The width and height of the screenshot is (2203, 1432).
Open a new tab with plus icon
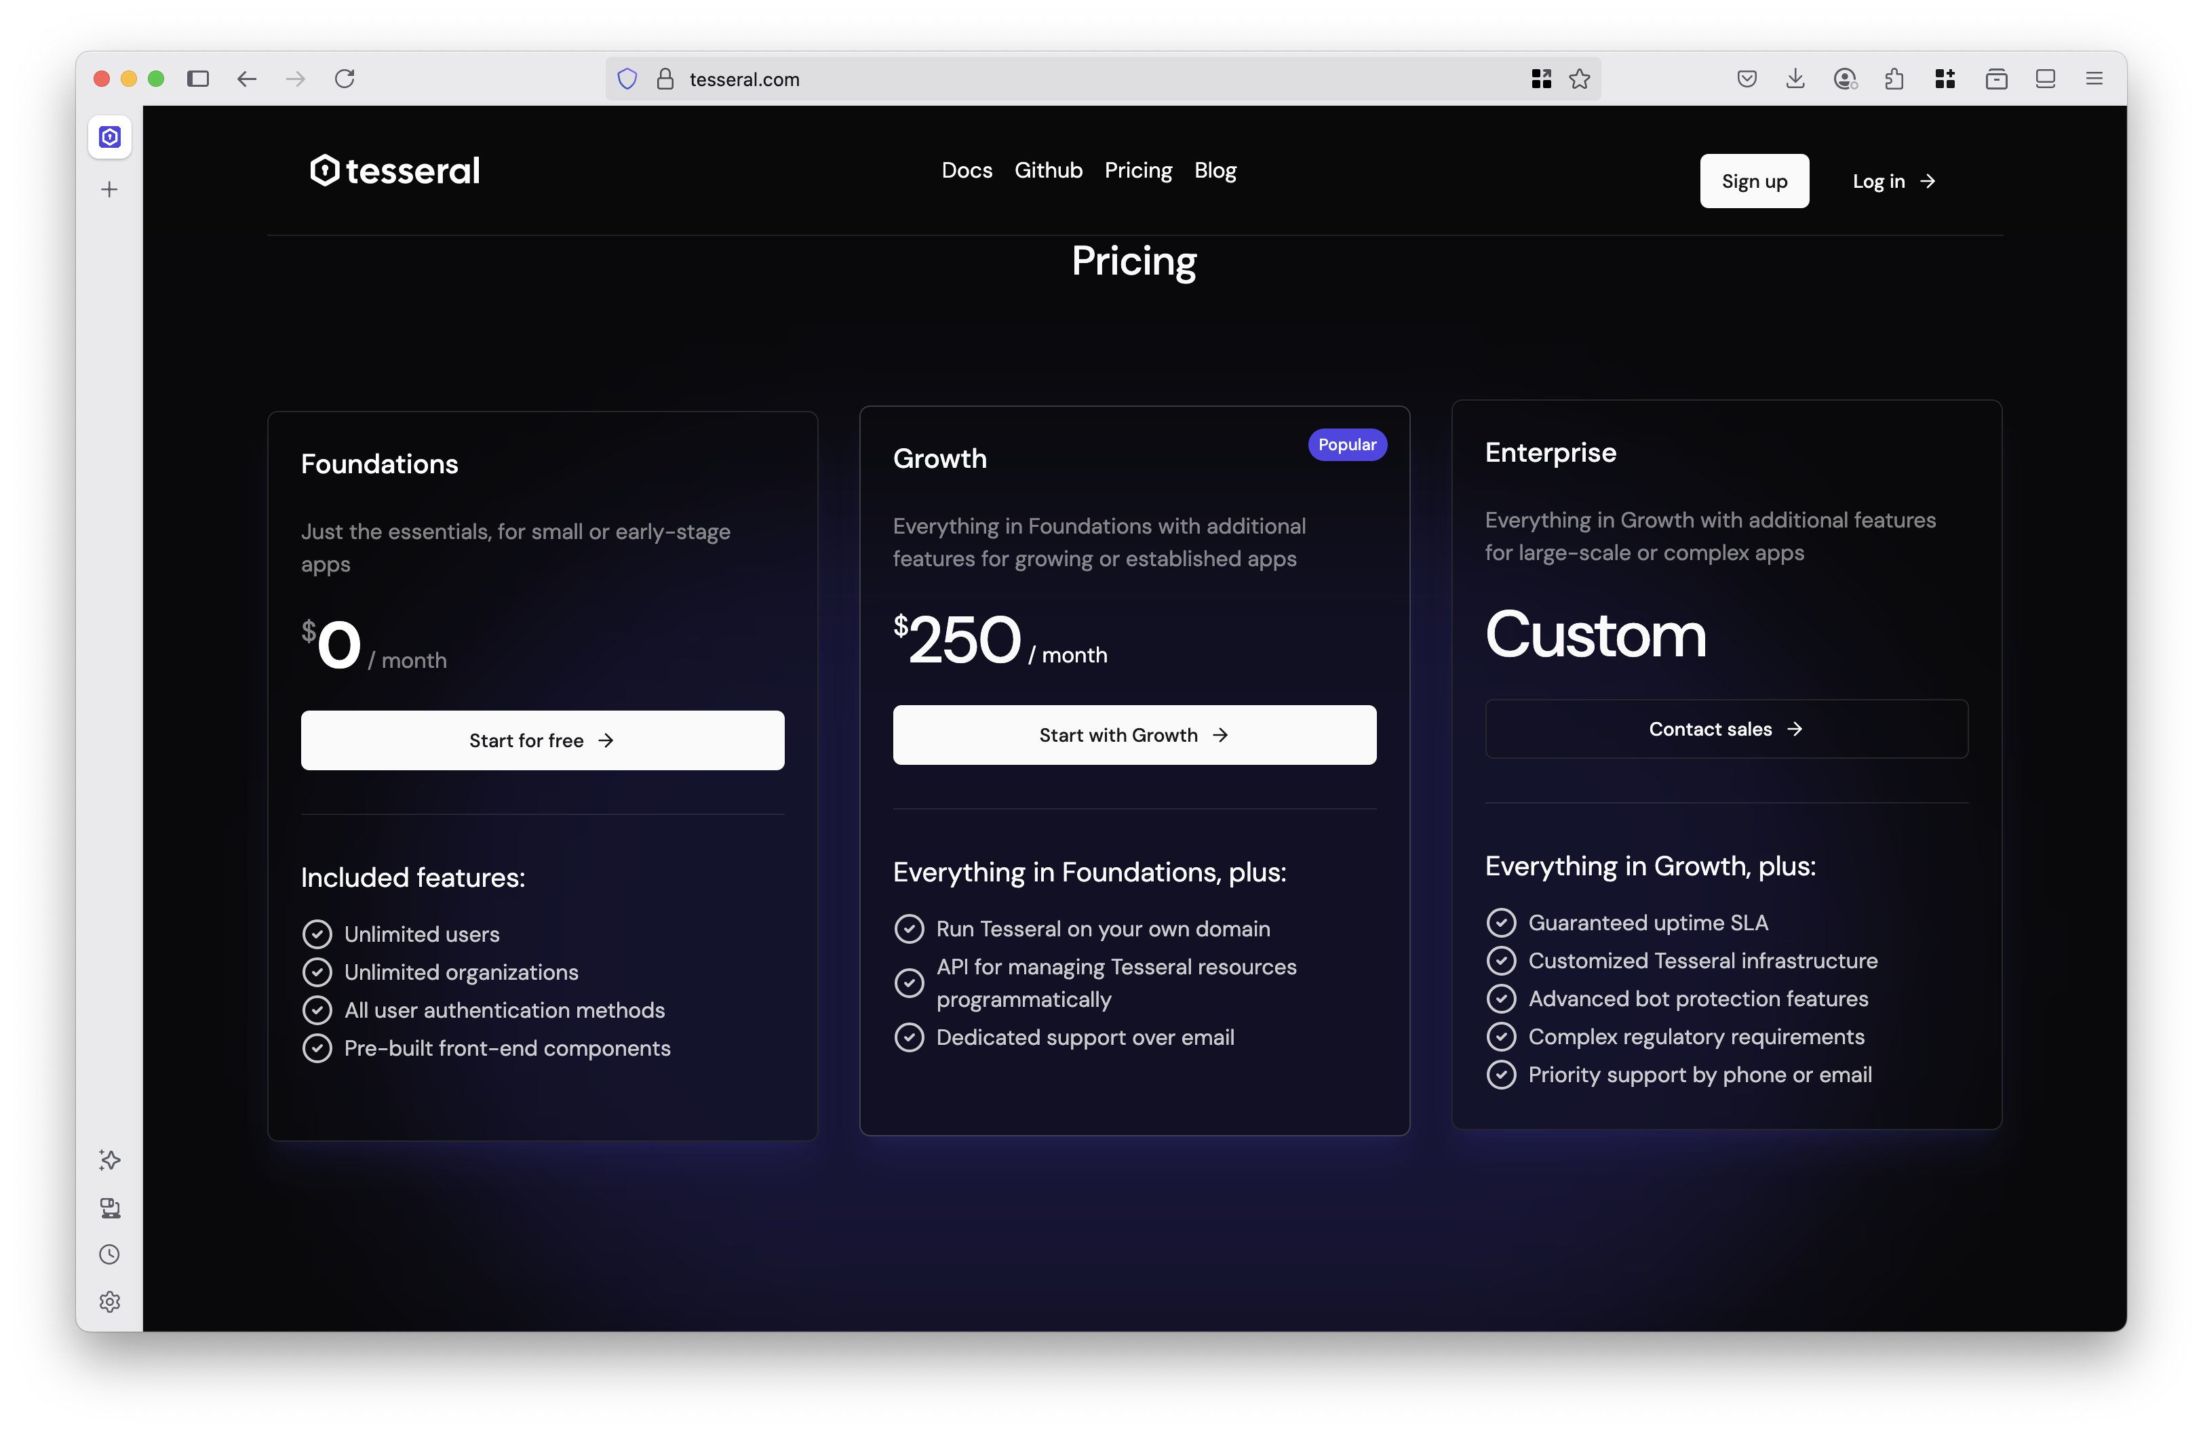(x=109, y=190)
